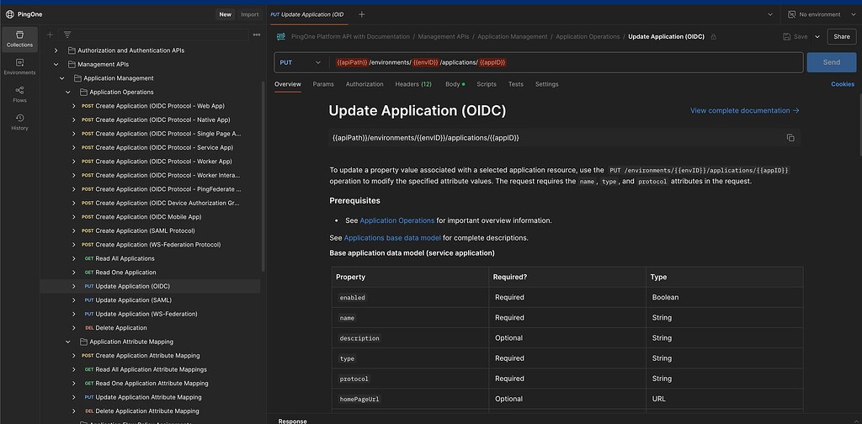Screen dimensions: 862x424
Task: Open the three-dots menu in the collections sidebar
Action: (x=257, y=34)
